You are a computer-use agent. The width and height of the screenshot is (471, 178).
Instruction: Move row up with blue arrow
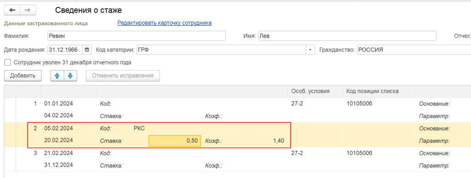tap(57, 76)
